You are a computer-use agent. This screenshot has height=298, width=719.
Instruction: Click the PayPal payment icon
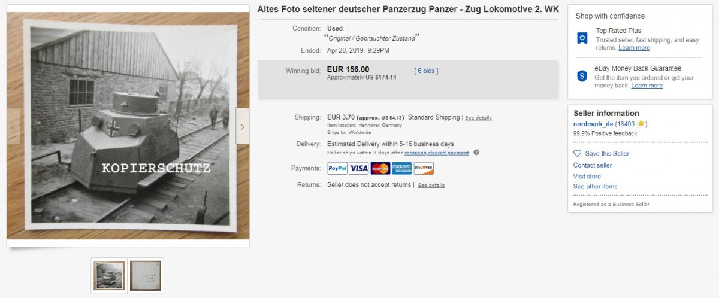(337, 168)
